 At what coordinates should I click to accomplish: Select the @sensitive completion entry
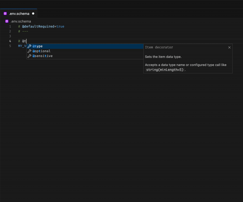(42, 56)
